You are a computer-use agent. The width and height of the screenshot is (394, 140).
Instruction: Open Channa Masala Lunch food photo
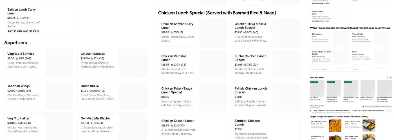pos(369,126)
